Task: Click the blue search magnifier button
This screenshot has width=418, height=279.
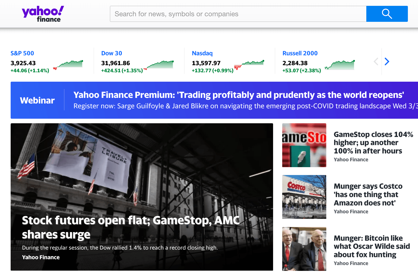Action: (x=387, y=14)
